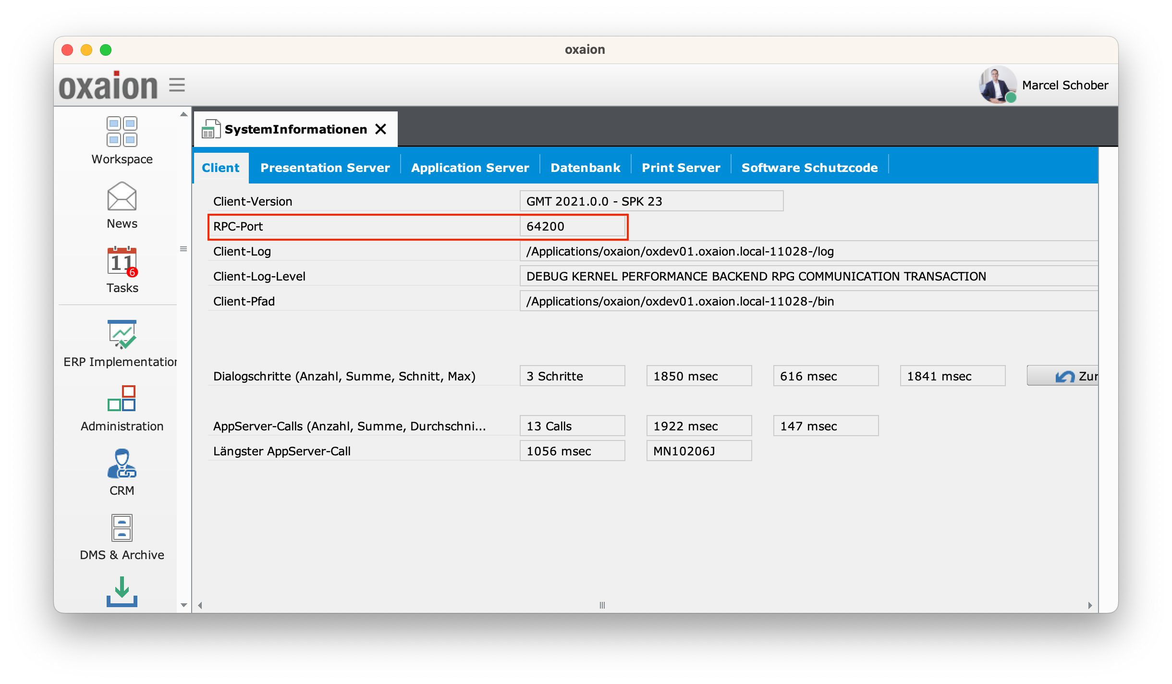Open the Tasks calendar icon
The image size is (1172, 684).
click(x=122, y=262)
